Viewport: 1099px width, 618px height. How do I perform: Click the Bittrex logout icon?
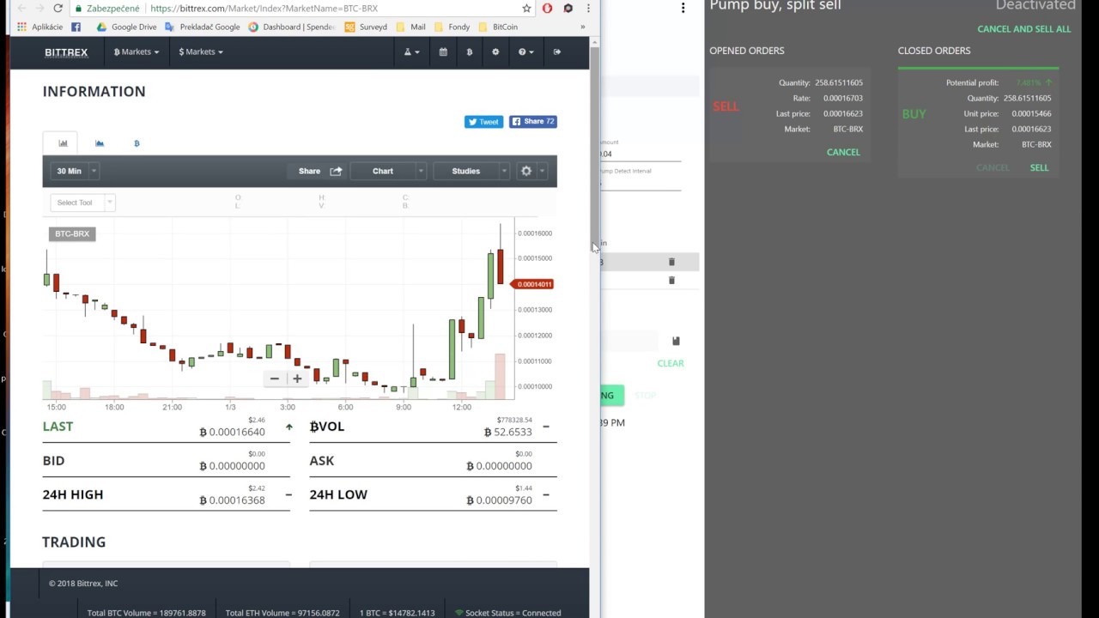(556, 51)
